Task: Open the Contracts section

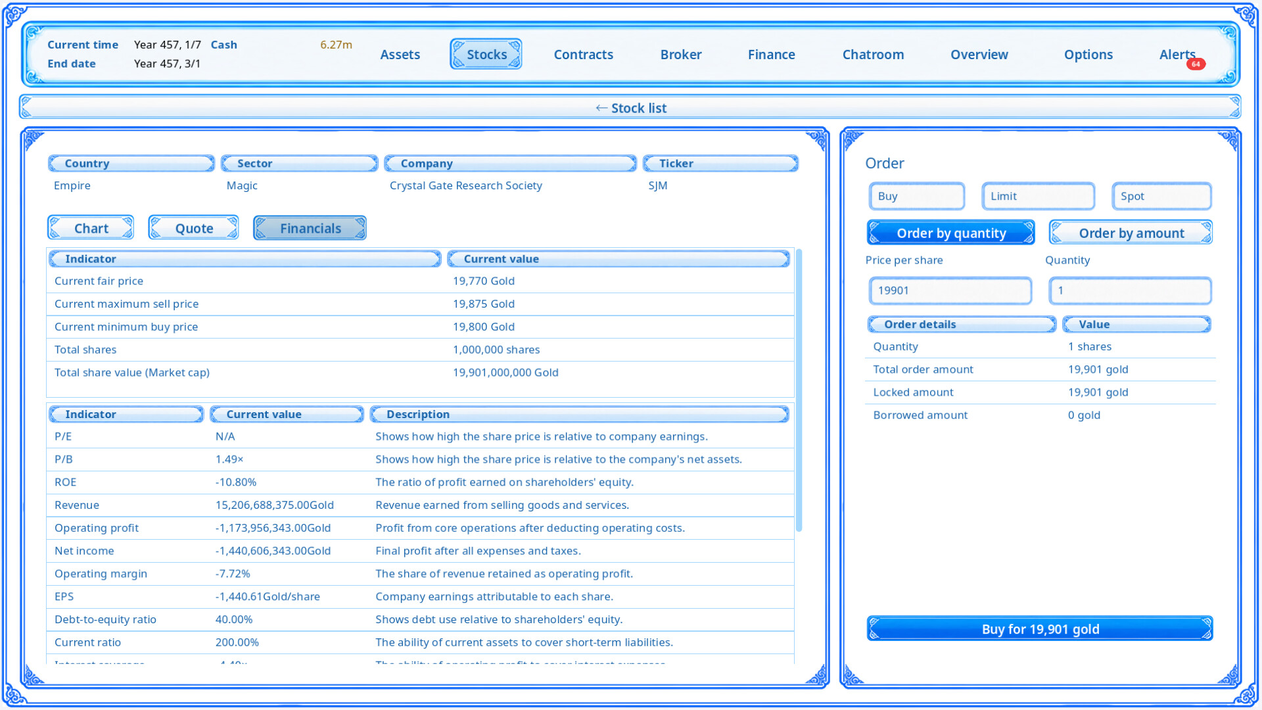Action: click(583, 55)
